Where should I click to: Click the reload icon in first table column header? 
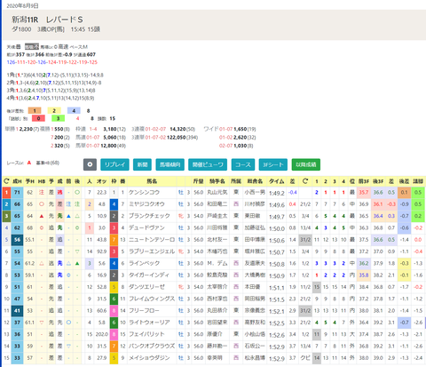(6, 181)
